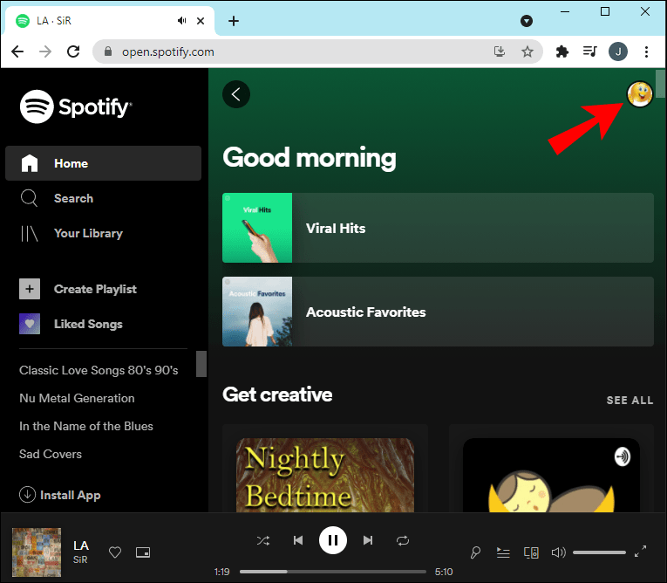
Task: Open the sleeping baby podcast thumbnail
Action: [x=551, y=475]
